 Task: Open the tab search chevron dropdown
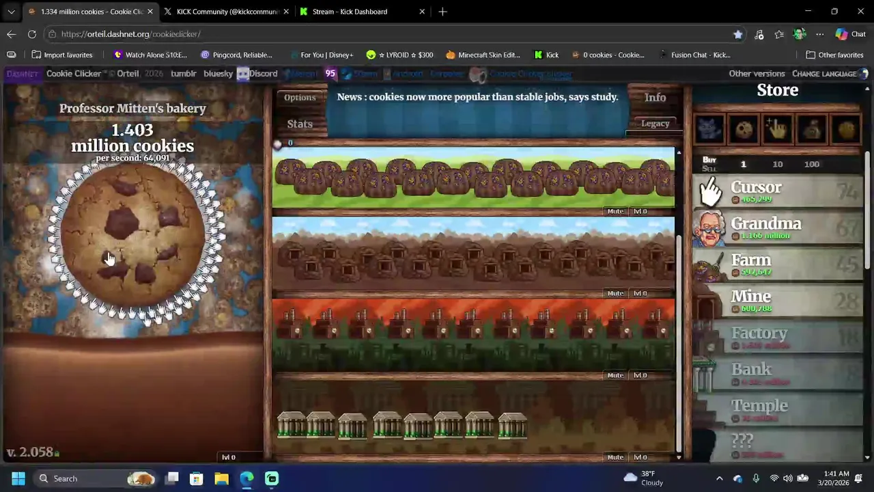(11, 12)
